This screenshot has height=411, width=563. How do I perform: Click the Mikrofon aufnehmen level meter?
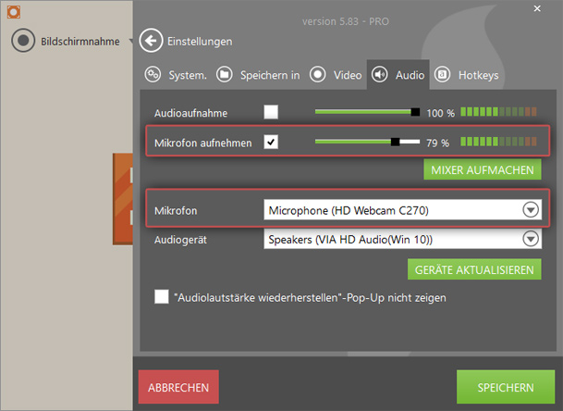[x=498, y=142]
